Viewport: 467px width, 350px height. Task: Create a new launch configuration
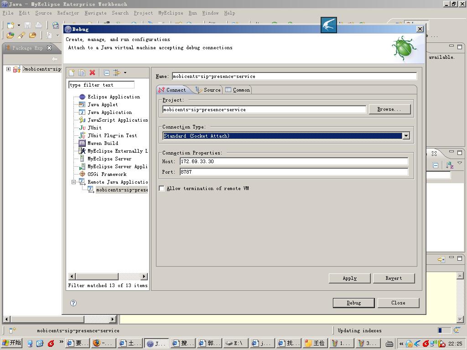pos(72,72)
